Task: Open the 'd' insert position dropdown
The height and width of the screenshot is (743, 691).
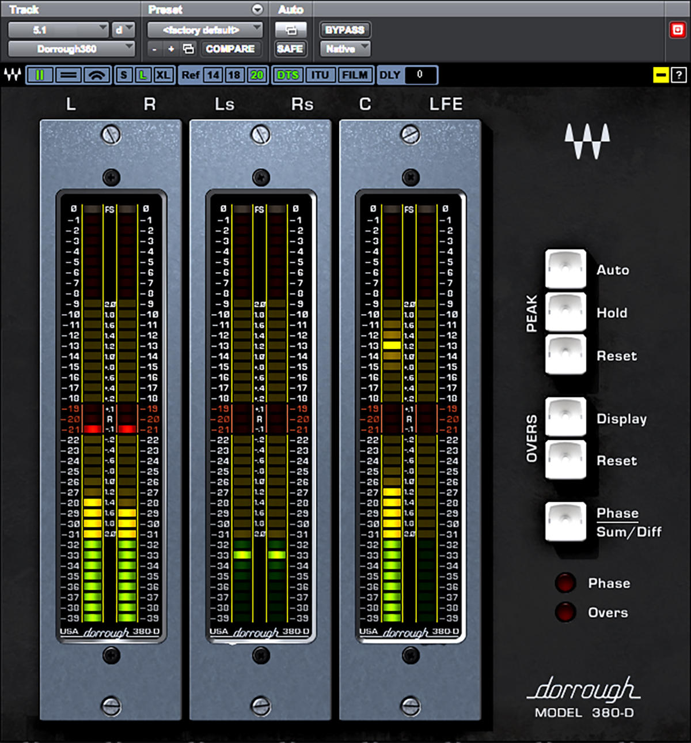Action: coord(123,29)
